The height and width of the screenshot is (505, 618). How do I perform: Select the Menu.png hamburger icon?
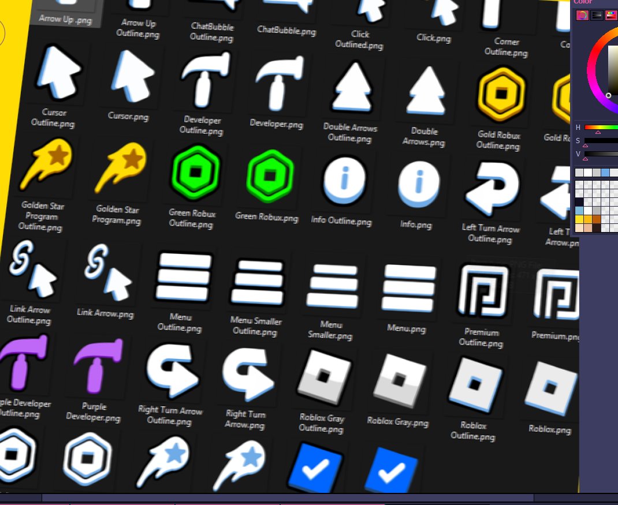[408, 289]
